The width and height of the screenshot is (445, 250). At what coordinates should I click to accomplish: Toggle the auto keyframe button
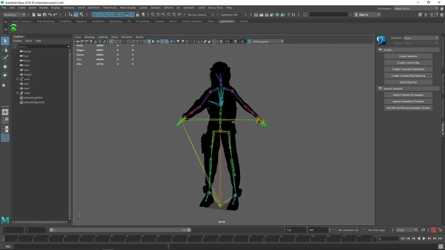(x=433, y=230)
